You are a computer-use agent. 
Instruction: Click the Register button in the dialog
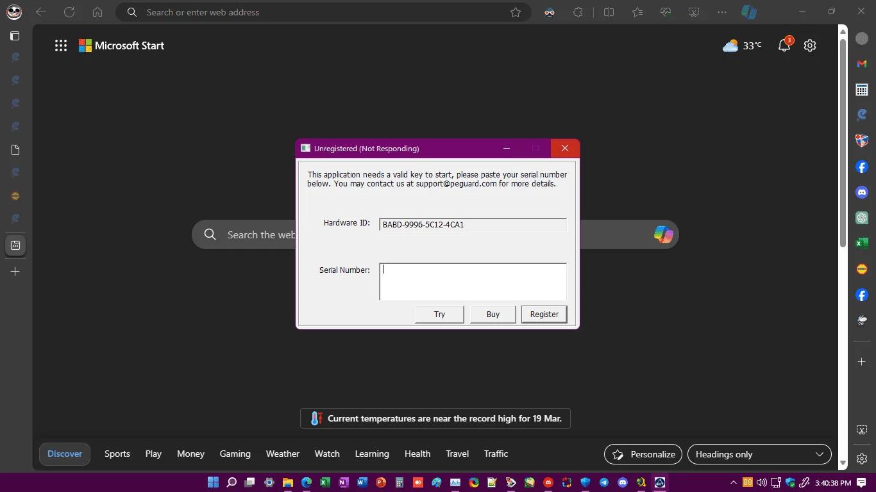(544, 314)
